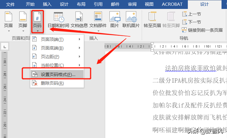Image resolution: width=227 pixels, height=138 pixels.
Task: Select 设置页码格式(F)... menu item
Action: [x=57, y=74]
